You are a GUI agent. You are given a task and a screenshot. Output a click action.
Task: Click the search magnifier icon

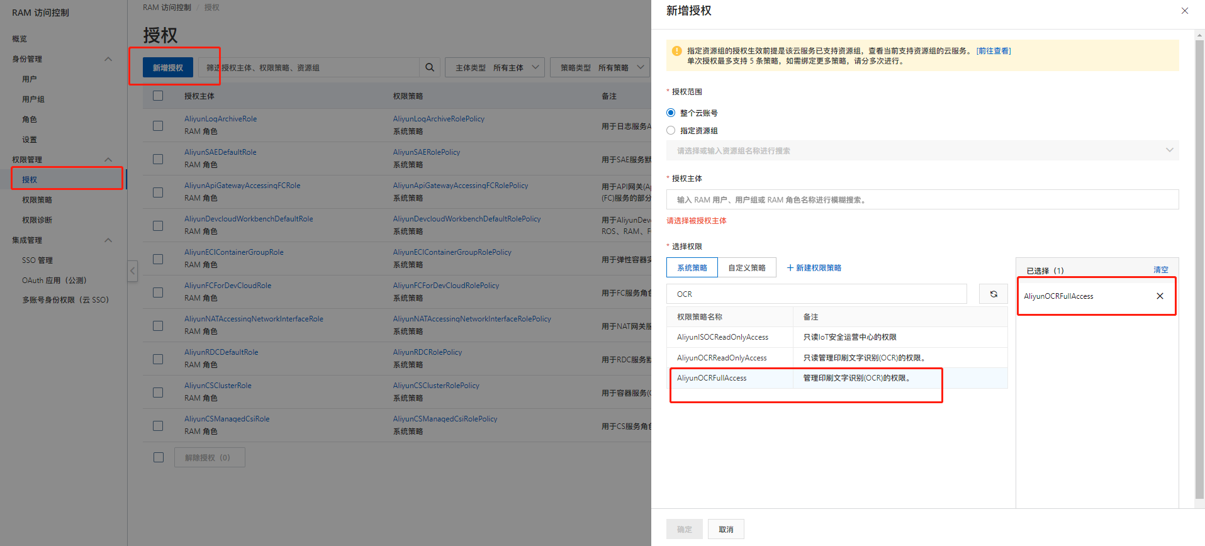pyautogui.click(x=429, y=67)
